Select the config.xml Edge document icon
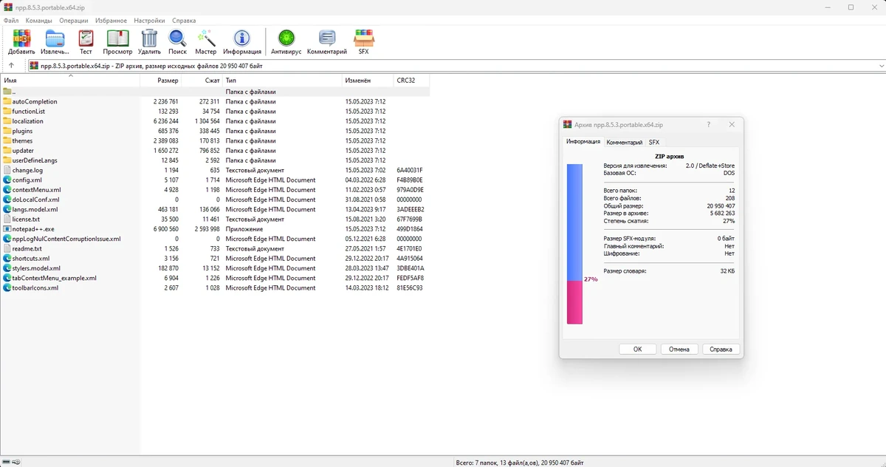The width and height of the screenshot is (886, 467). (7, 180)
